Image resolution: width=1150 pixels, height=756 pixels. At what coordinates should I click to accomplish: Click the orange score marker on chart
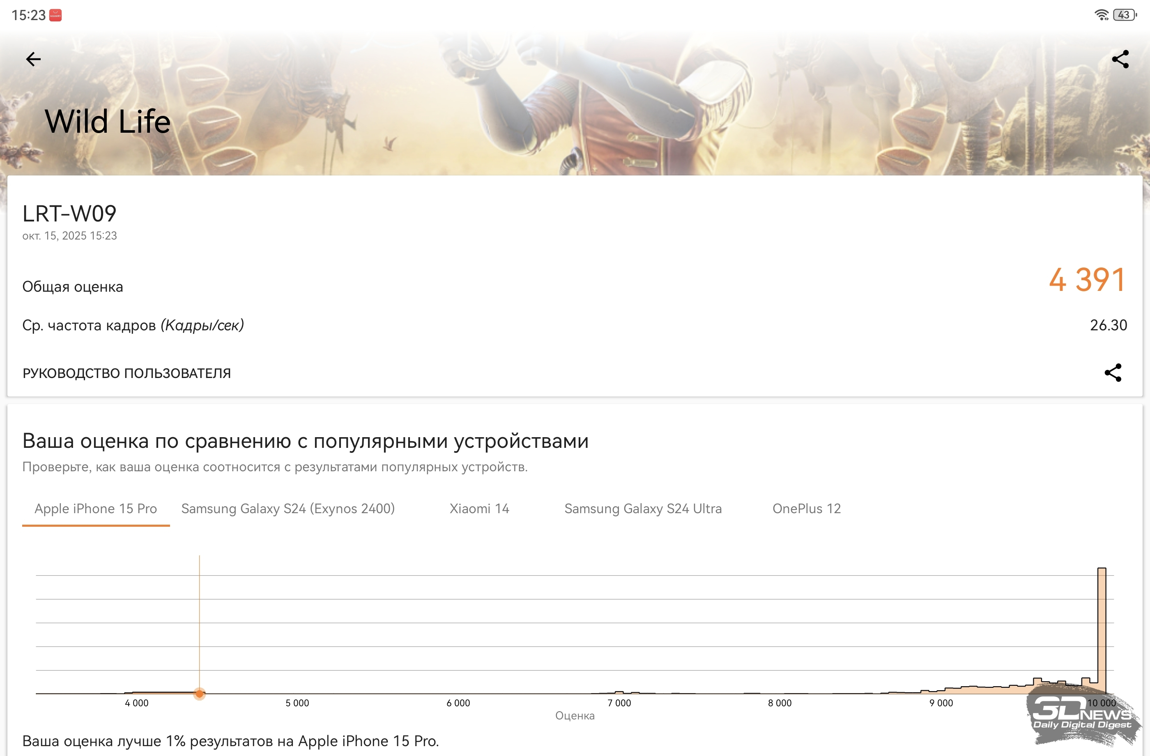coord(200,694)
